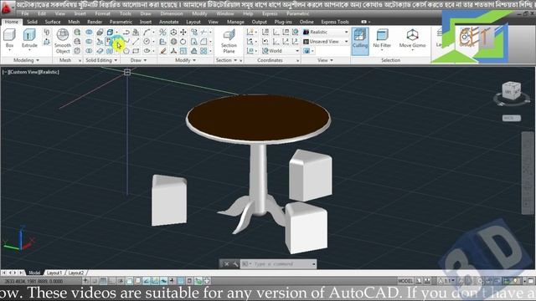Expand the View panel

325,60
